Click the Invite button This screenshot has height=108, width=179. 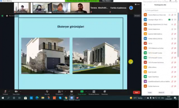tap(150, 92)
